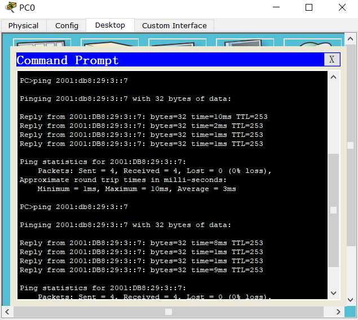Click the reply line with time=9ms

click(142, 270)
